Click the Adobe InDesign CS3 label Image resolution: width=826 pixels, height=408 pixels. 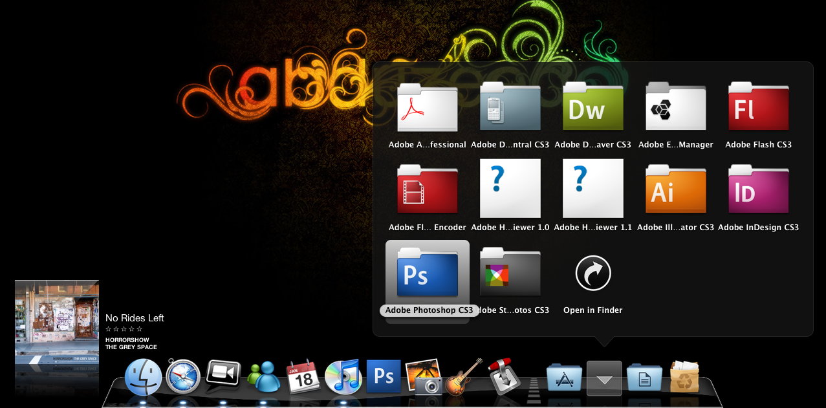pos(759,228)
